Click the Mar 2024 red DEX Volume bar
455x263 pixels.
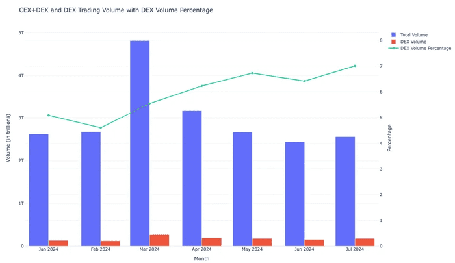(159, 240)
